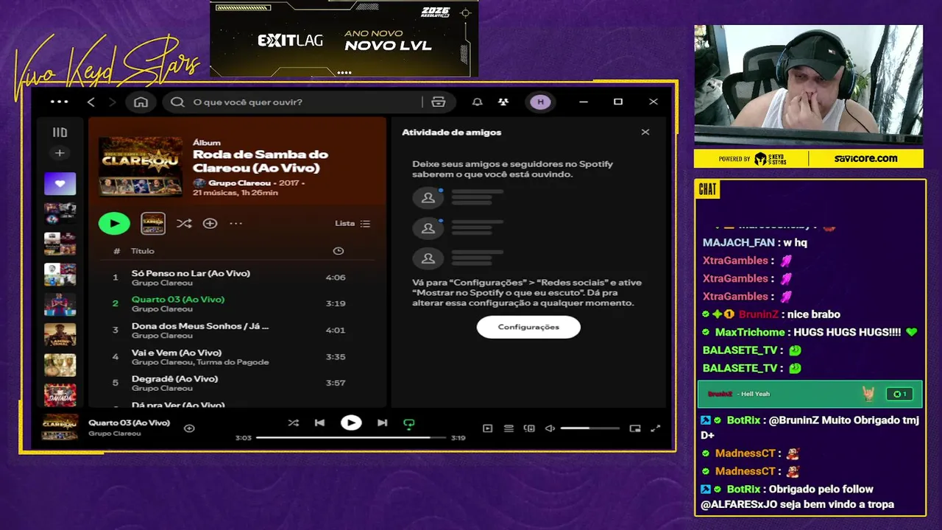The image size is (942, 530).
Task: Create a new playlist with the plus icon
Action: (x=60, y=153)
